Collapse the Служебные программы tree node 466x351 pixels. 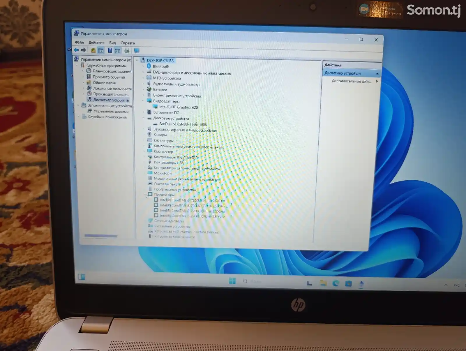(x=77, y=65)
